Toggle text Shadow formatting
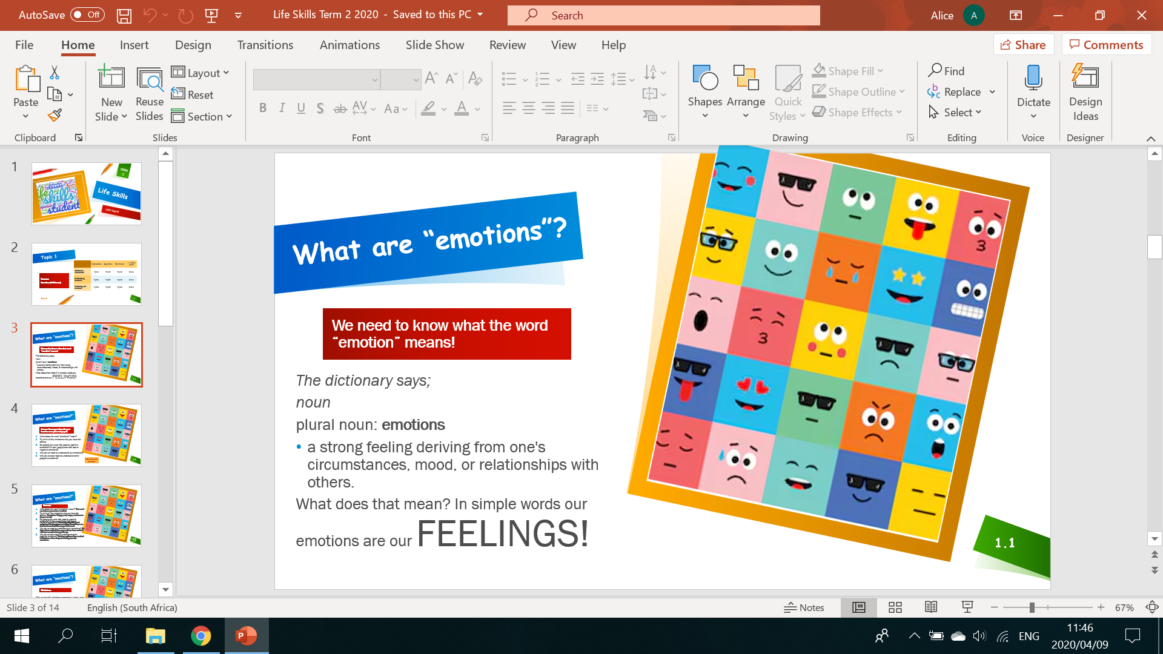This screenshot has height=654, width=1163. [320, 108]
